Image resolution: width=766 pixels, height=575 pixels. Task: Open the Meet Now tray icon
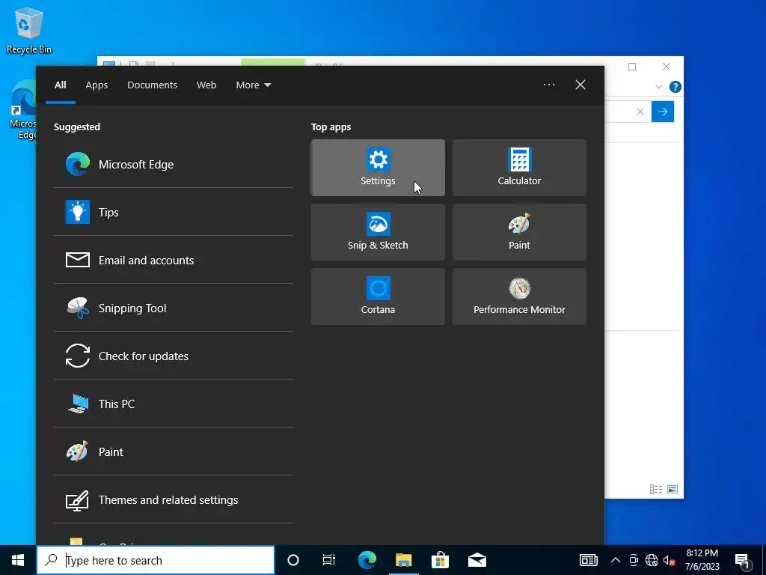pos(634,560)
